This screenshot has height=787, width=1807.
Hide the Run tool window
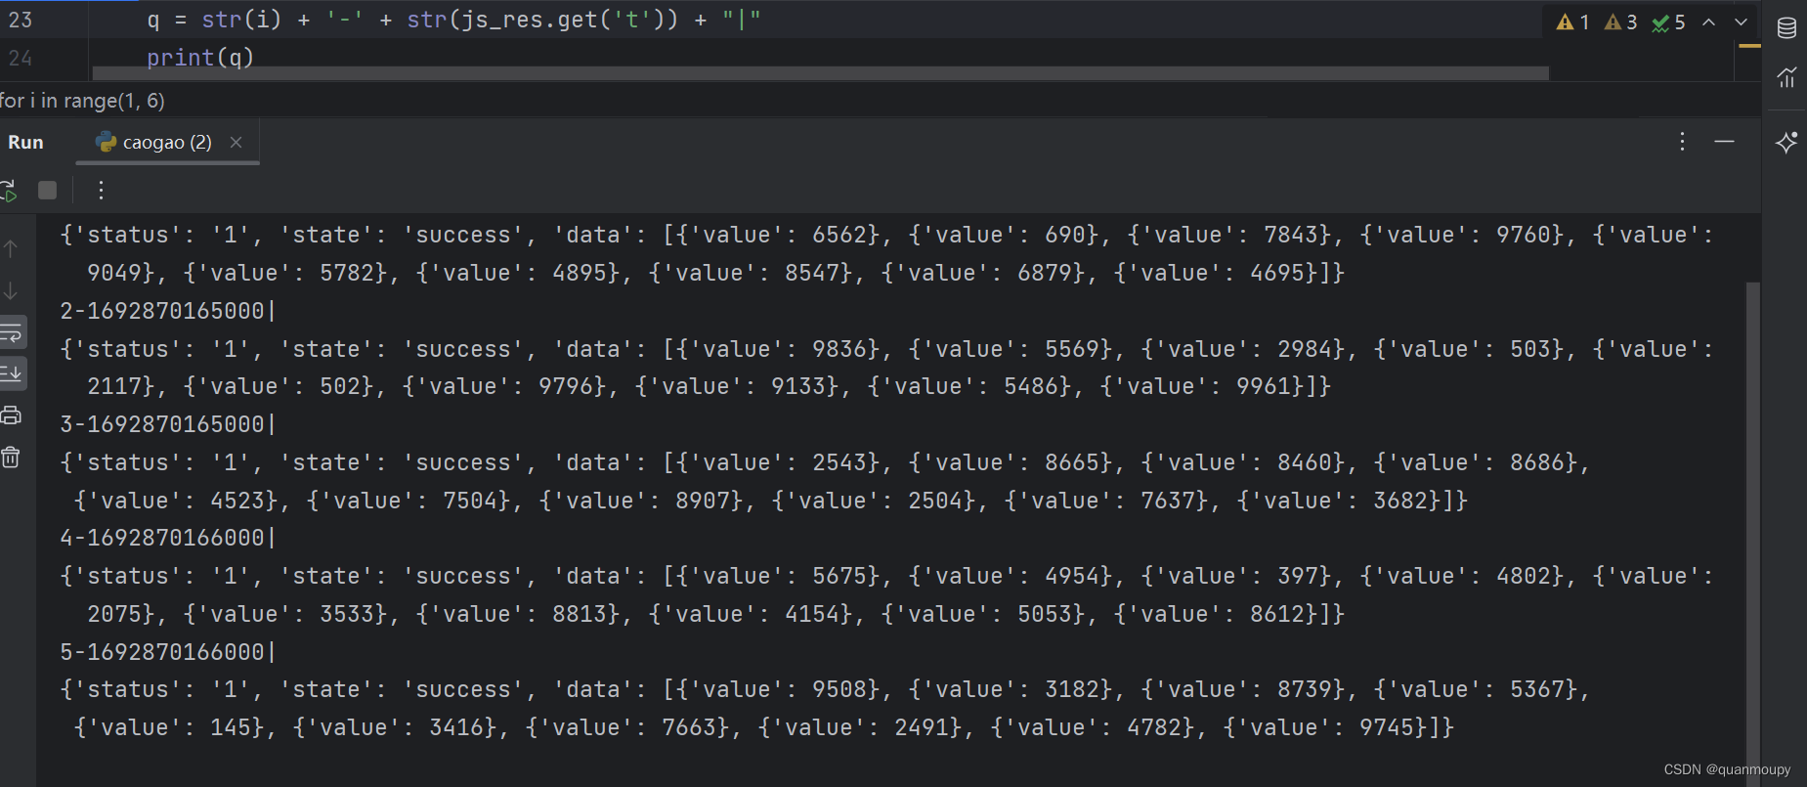pyautogui.click(x=1724, y=142)
